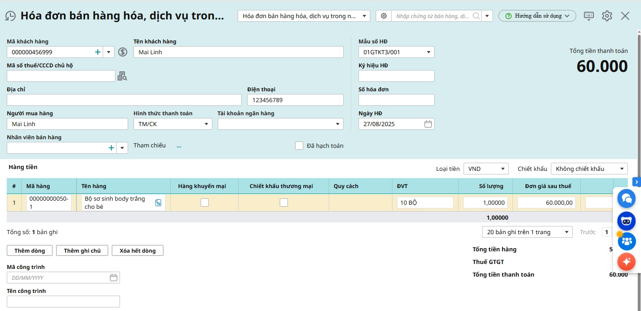Click tax code lookup search icon
Image resolution: width=641 pixels, height=311 pixels.
pos(122,76)
